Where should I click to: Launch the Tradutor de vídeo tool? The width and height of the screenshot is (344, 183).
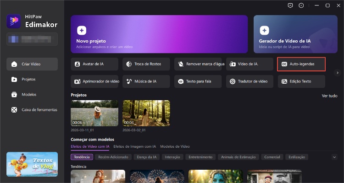point(250,81)
